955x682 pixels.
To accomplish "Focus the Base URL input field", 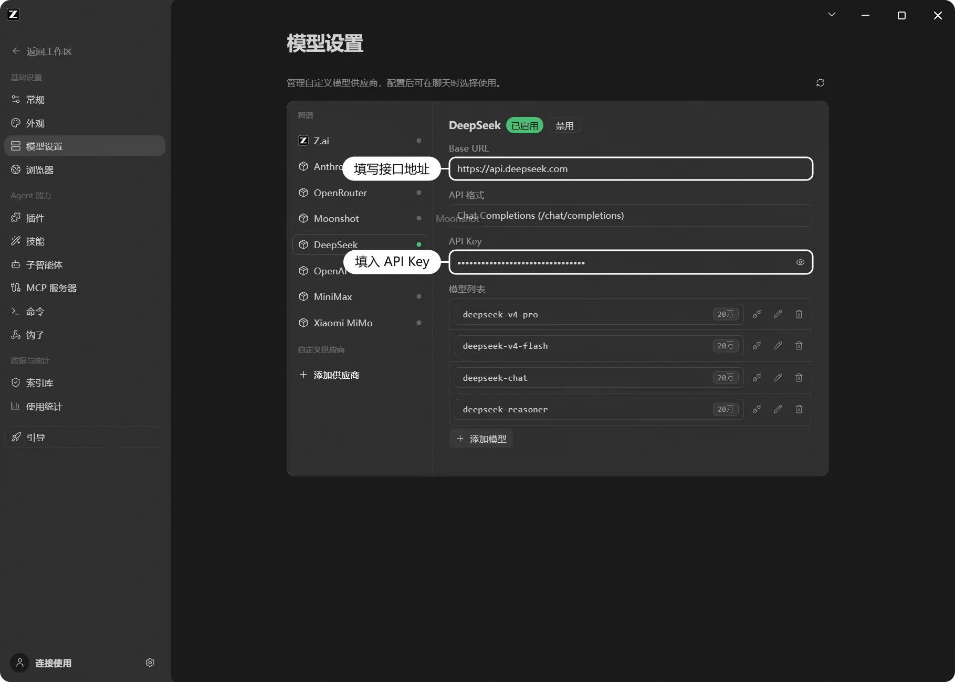I will tap(631, 168).
